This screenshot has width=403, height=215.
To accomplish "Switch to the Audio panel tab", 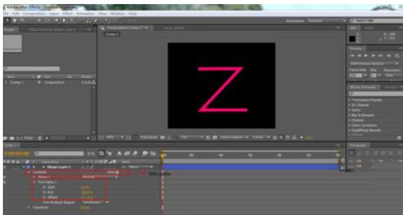I will coord(369,28).
